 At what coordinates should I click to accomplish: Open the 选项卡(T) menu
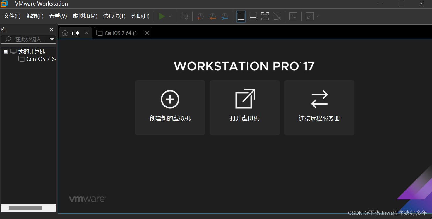[x=114, y=16]
